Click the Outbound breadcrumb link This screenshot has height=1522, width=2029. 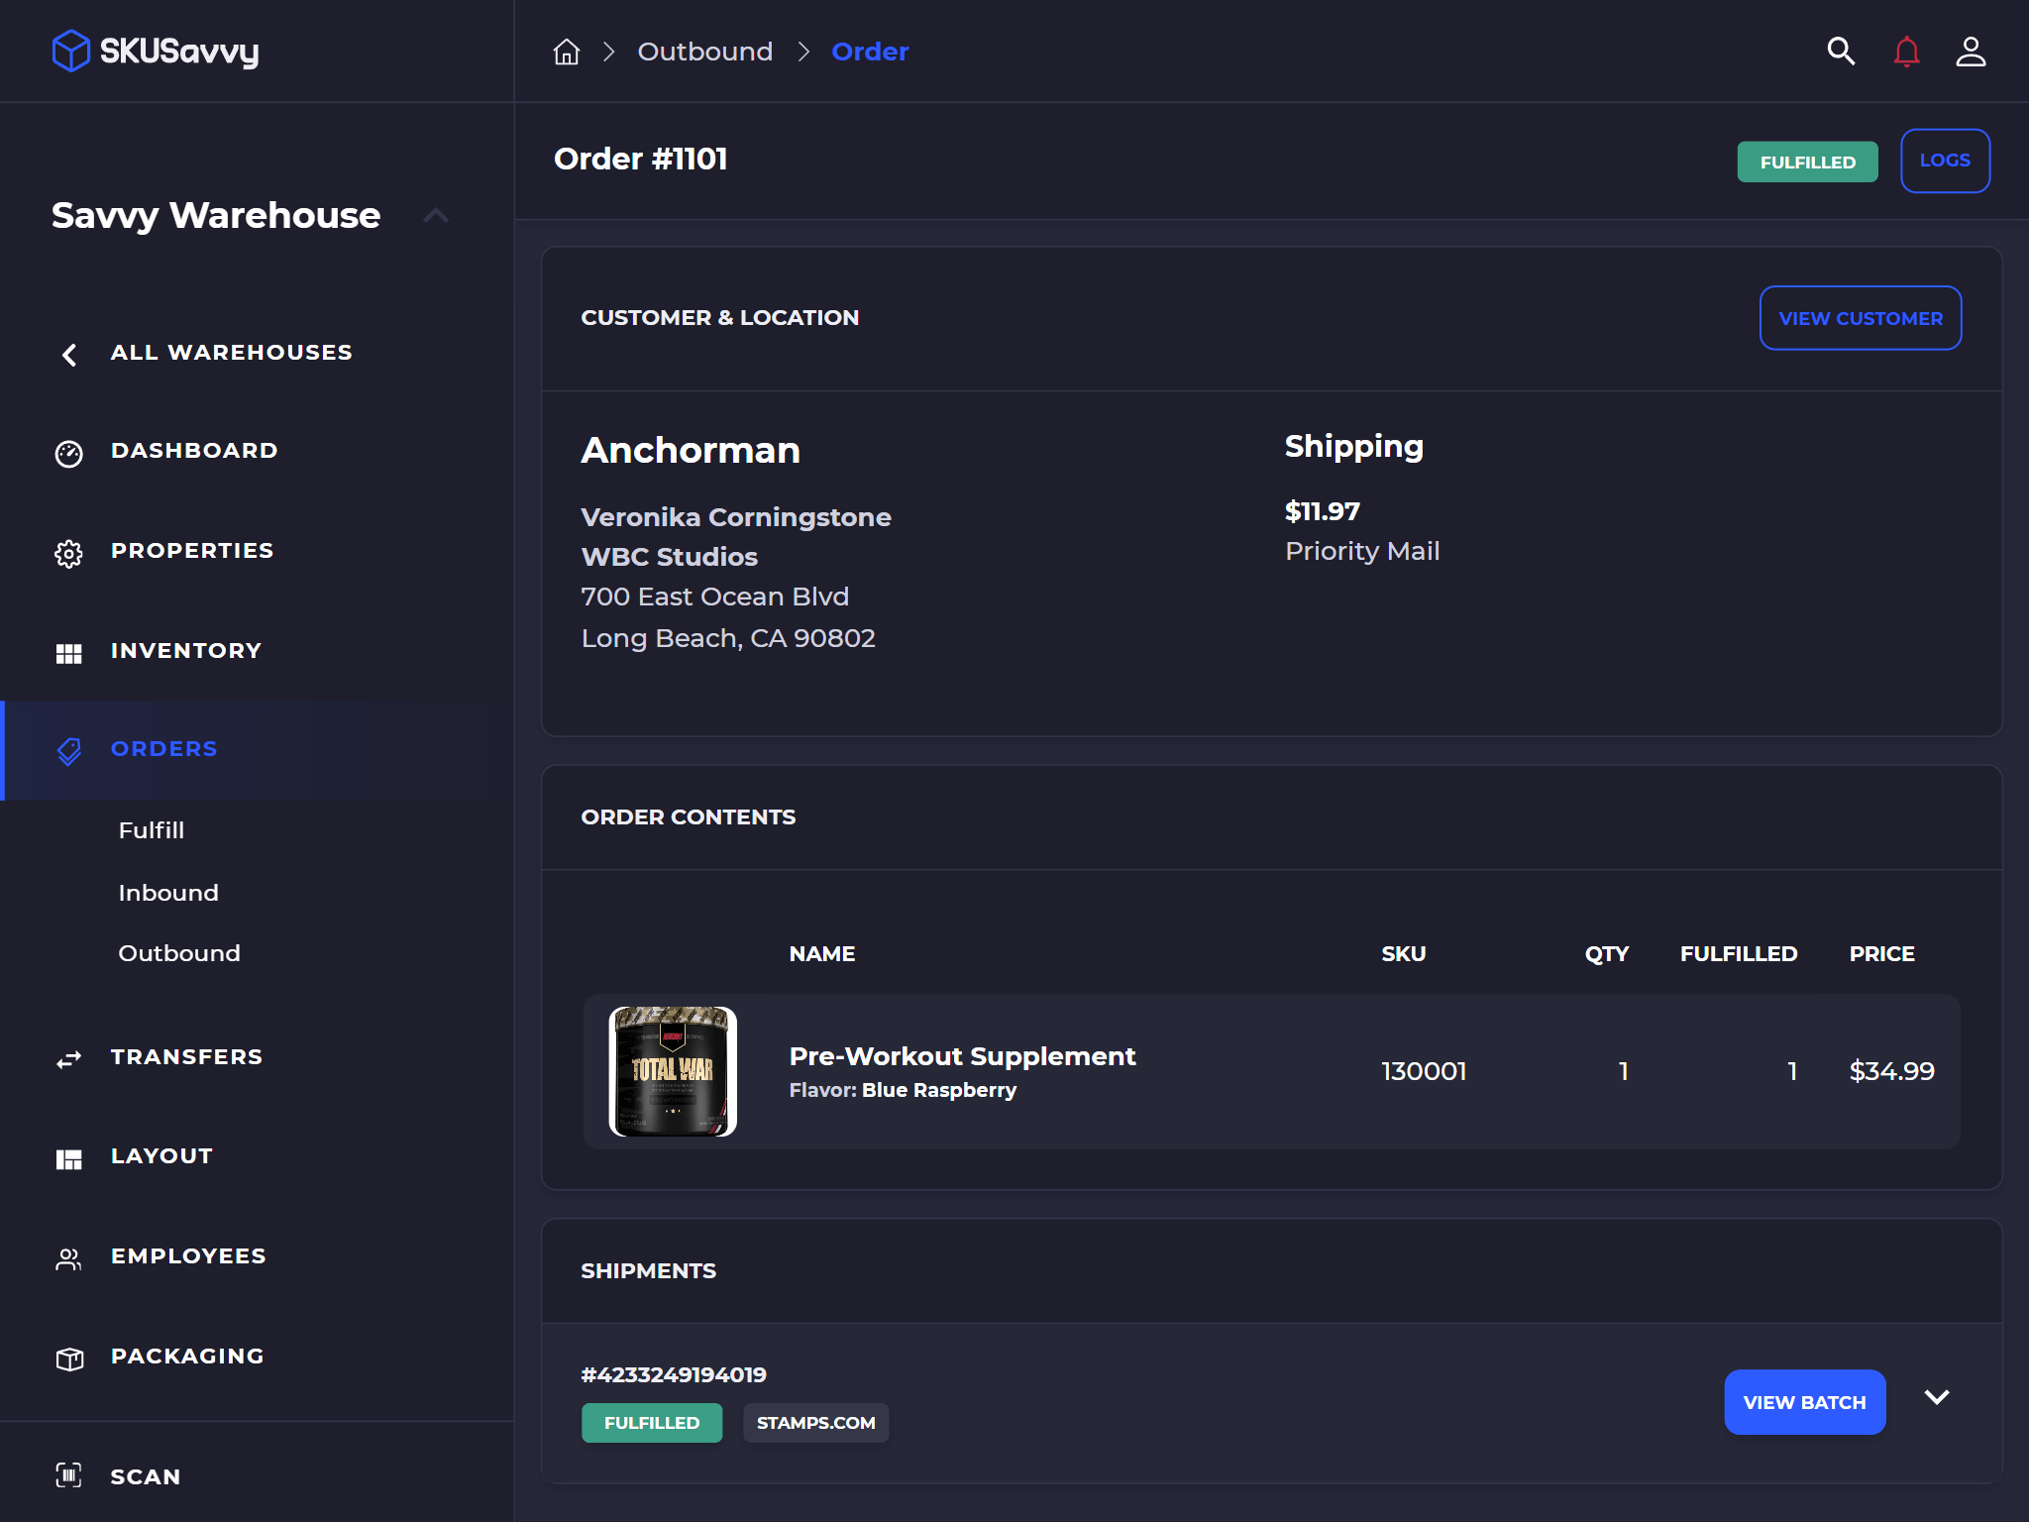[x=705, y=52]
